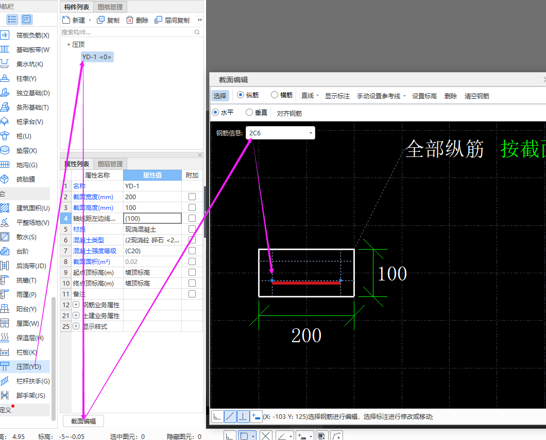Select 散水(S) component type
Screen dimensions: 546x440
(x=25, y=237)
